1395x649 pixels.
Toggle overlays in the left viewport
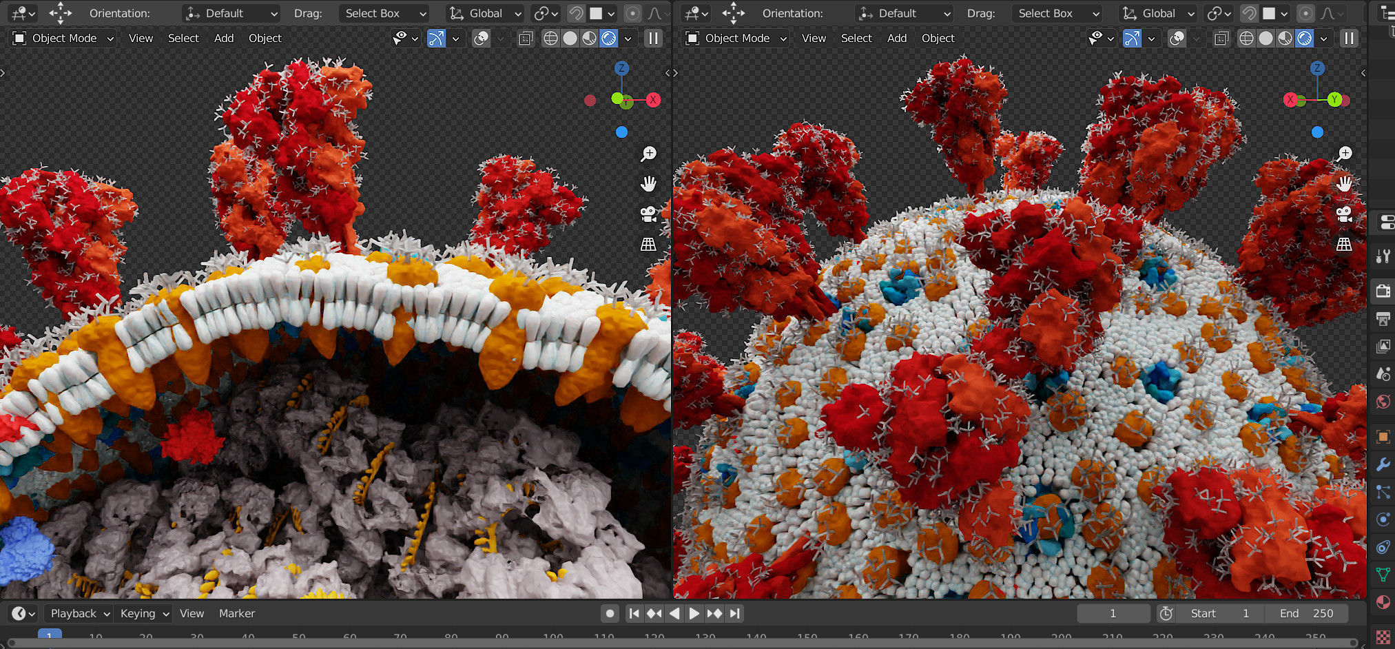(x=482, y=39)
